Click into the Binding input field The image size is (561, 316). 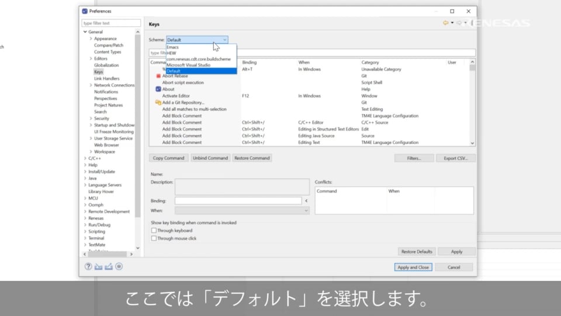238,201
